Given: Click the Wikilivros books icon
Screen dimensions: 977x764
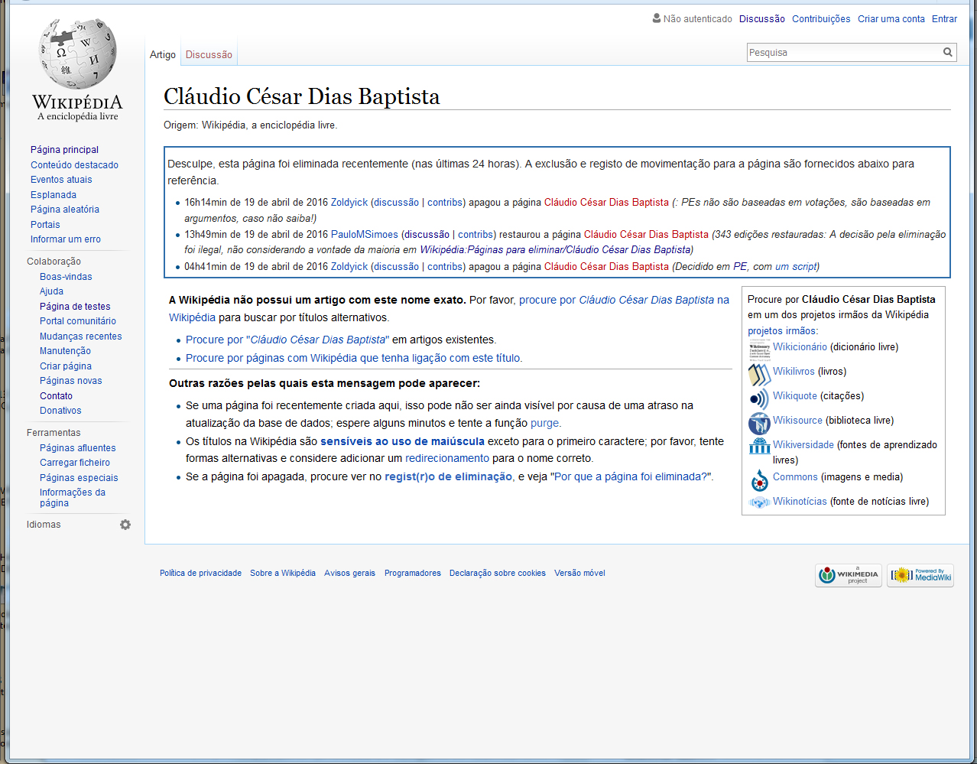Looking at the screenshot, I should tap(758, 373).
